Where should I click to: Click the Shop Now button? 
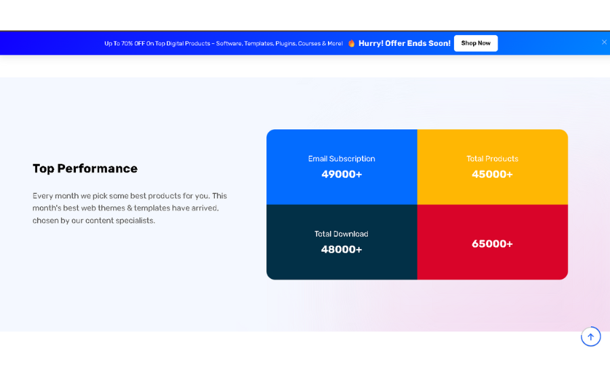(475, 43)
